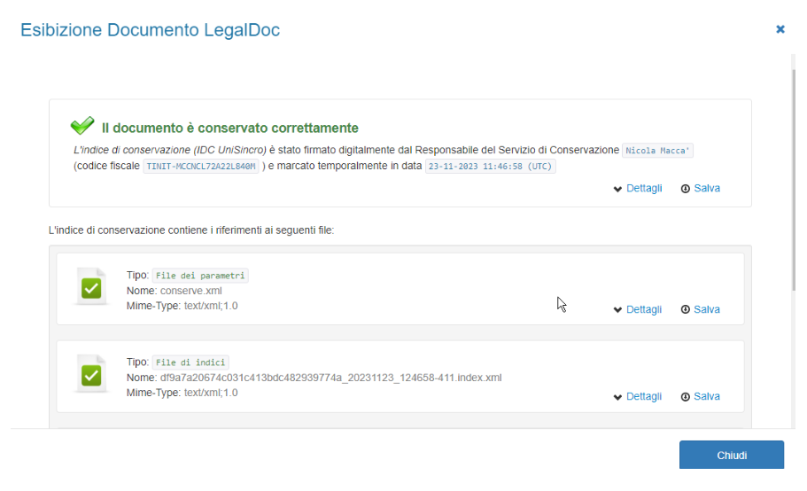This screenshot has height=491, width=807.
Task: Click Salva for the File di indici
Action: tap(700, 397)
